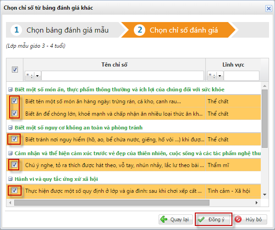
Task: Select row text 'Chú ý nghe, tỏ ra thích được hát theo'
Action: point(115,165)
